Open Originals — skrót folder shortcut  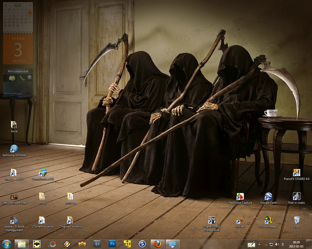coord(70,222)
